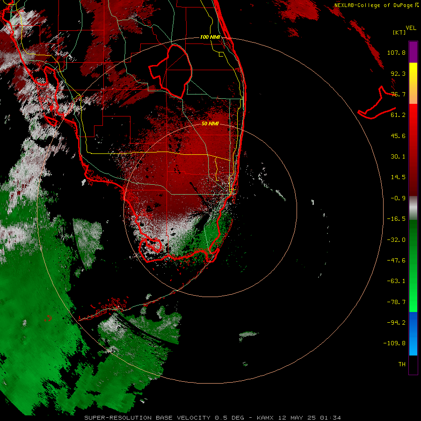The image size is (421, 421).
Task: Click the 100 NMI range ring label
Action: click(210, 37)
